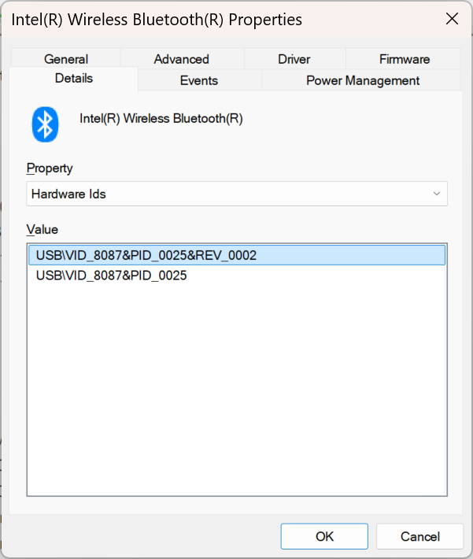Click the Details tab
The image size is (473, 559).
[74, 79]
